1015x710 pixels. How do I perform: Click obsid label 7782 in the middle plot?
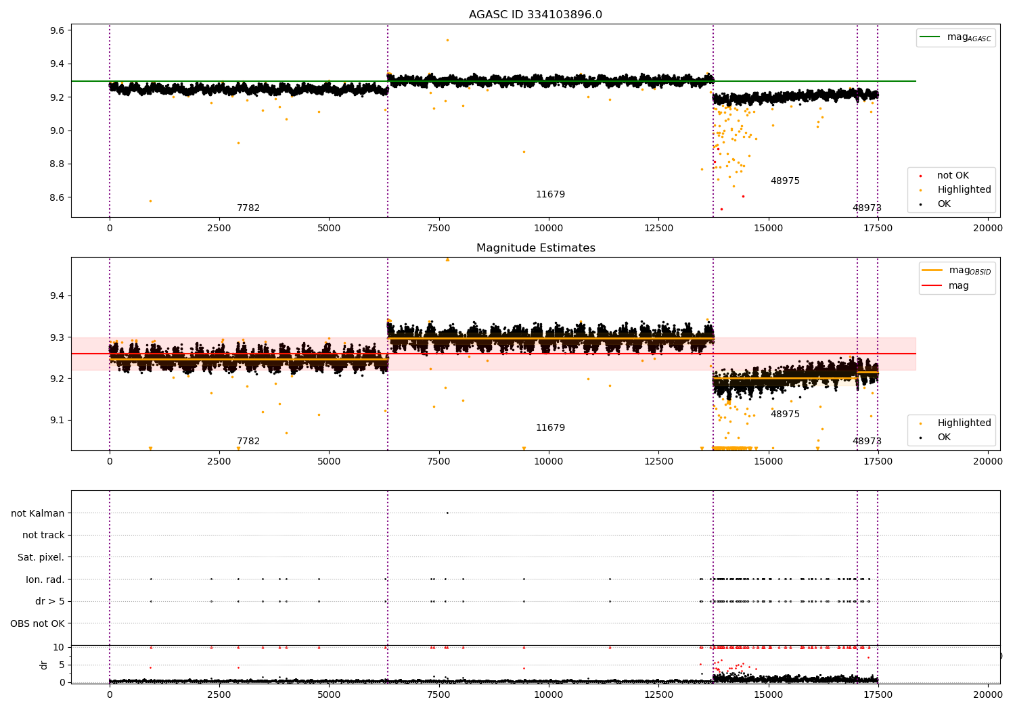click(x=248, y=442)
